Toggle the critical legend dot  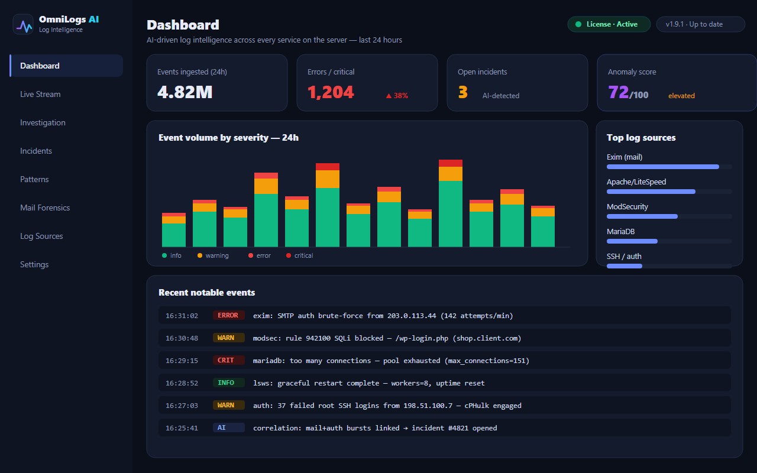coord(289,255)
